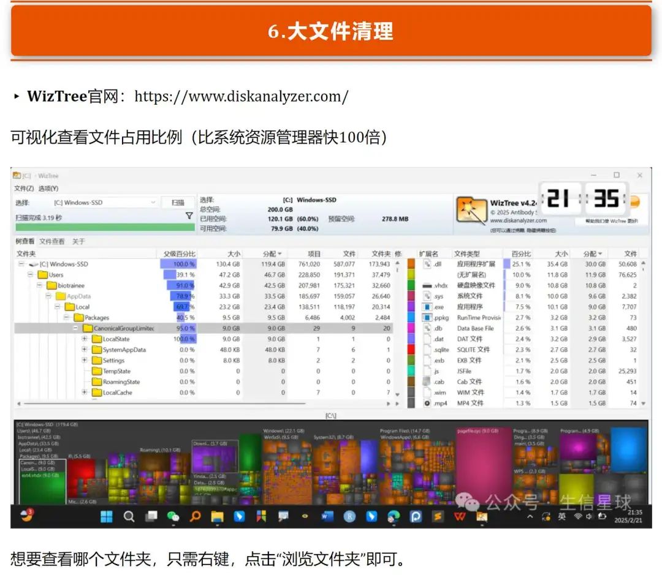This screenshot has height=575, width=662.
Task: Open Task View on the taskbar
Action: click(x=151, y=516)
